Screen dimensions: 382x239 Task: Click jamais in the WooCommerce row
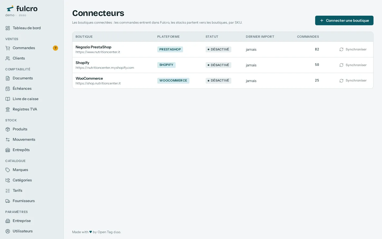pos(251,81)
